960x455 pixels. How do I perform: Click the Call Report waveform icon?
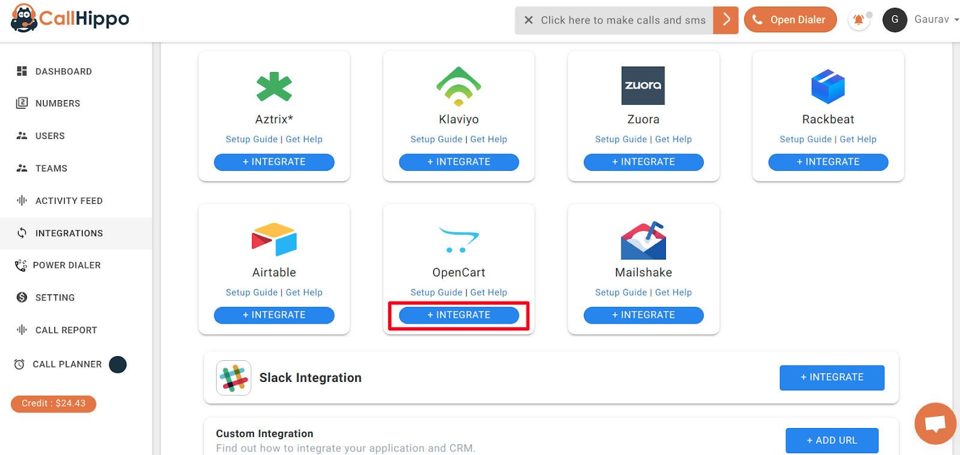(22, 330)
